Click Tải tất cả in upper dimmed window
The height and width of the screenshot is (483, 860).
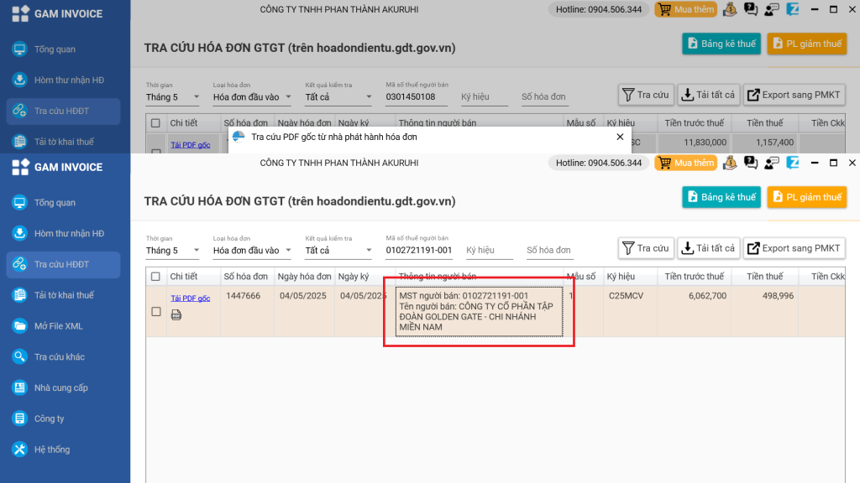pos(709,95)
